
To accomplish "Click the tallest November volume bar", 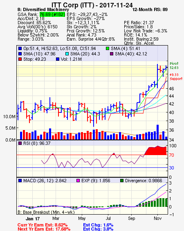I will point(157,132).
